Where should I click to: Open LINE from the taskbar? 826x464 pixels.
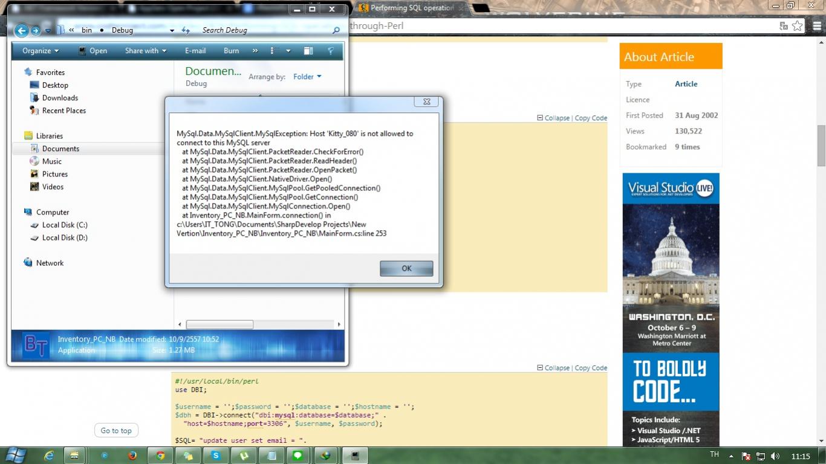click(x=297, y=456)
